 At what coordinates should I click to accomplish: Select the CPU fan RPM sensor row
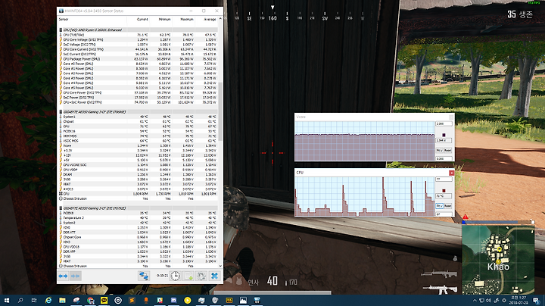138,194
